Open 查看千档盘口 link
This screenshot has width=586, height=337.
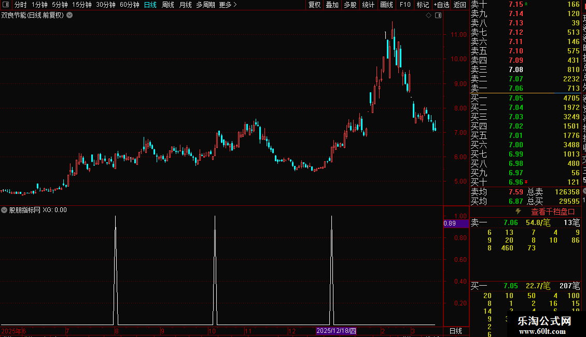click(x=553, y=212)
